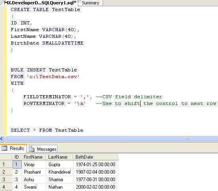Screen dimensions: 218x191
Task: Place cursor on 'c:\TestData.csv' string
Action: coord(53,77)
